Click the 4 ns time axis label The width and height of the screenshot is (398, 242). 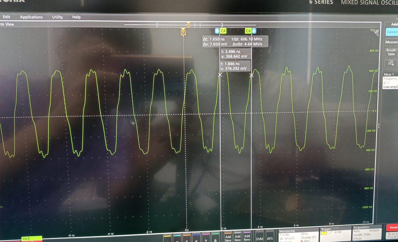point(260,227)
